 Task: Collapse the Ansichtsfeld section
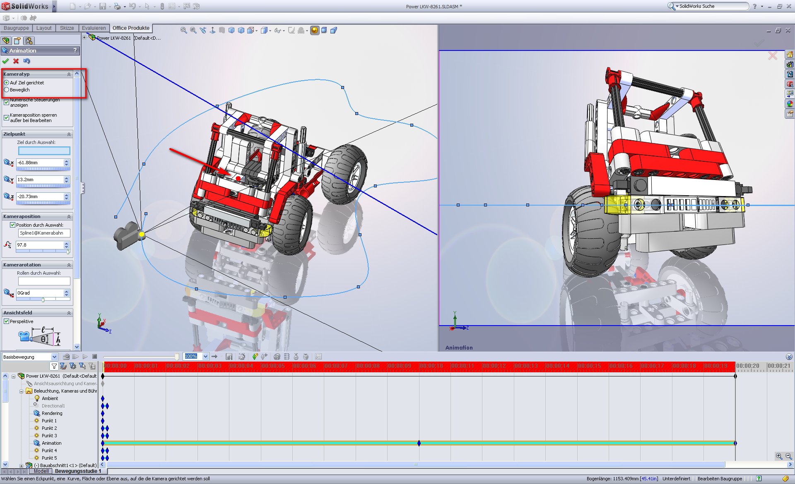69,313
